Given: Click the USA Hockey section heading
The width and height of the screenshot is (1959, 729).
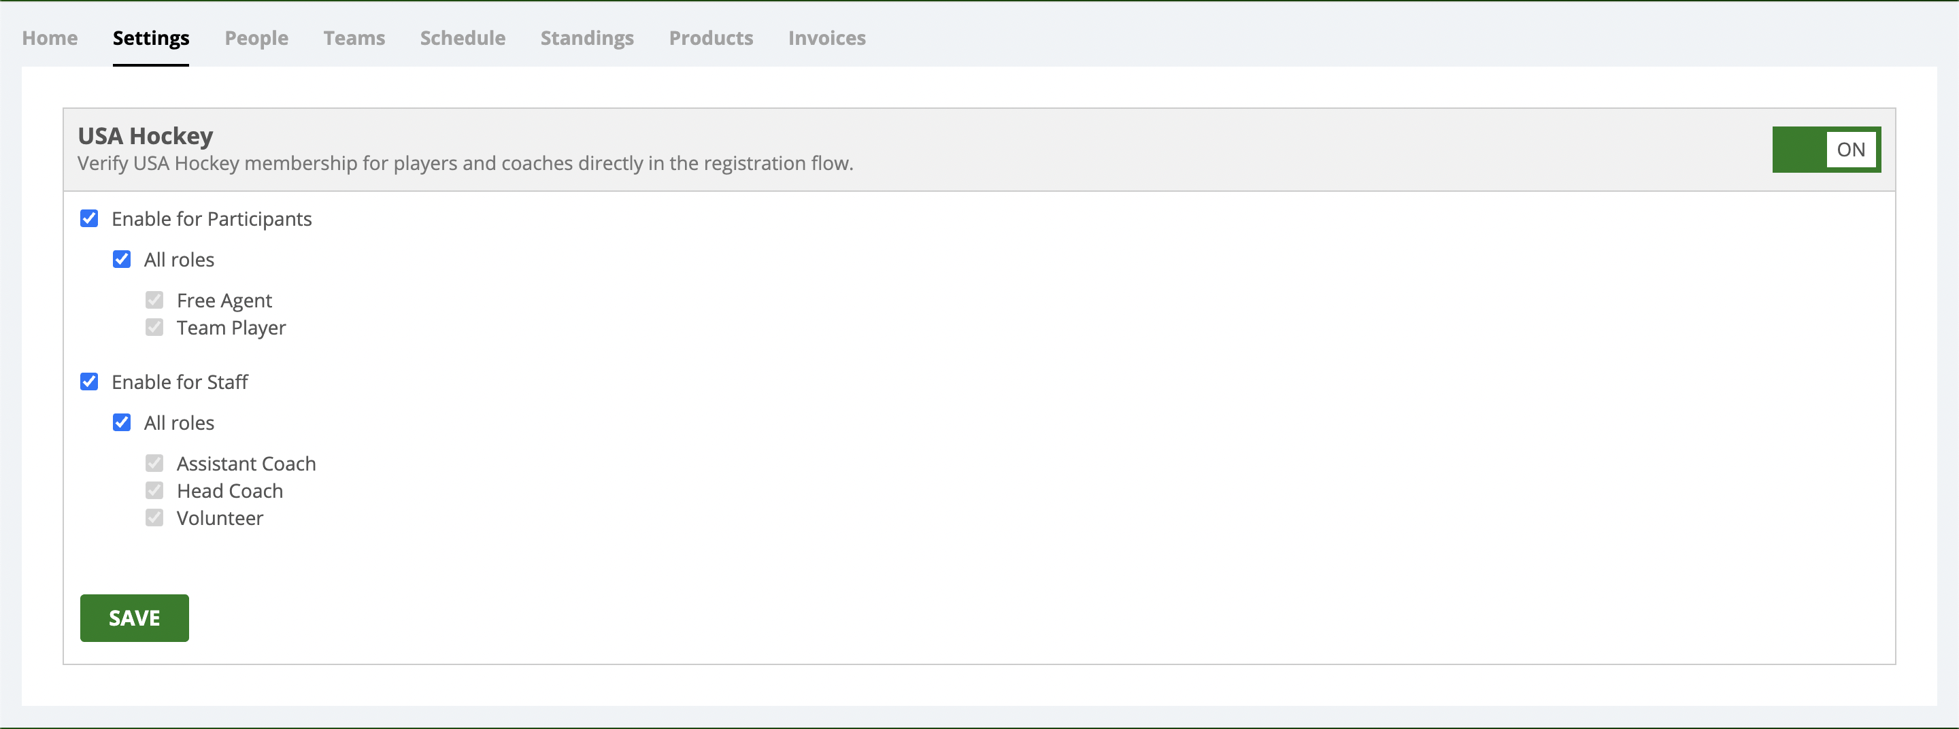Looking at the screenshot, I should 146,136.
